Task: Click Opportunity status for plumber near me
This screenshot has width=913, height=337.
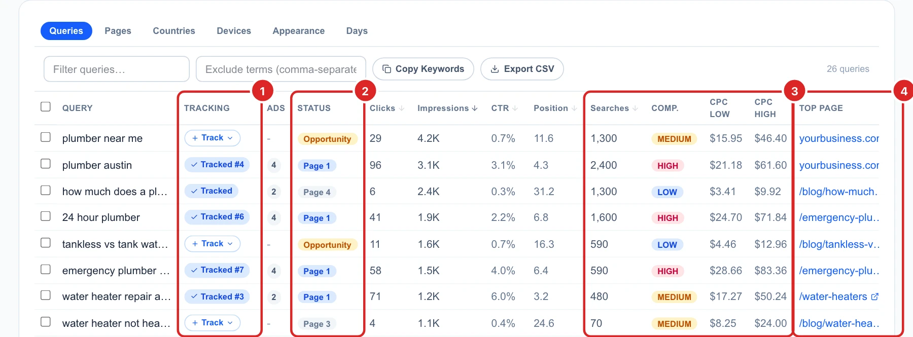Action: 327,139
